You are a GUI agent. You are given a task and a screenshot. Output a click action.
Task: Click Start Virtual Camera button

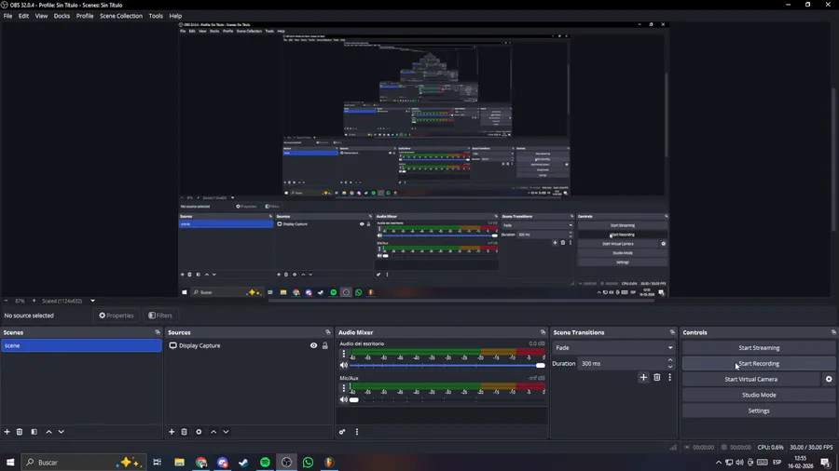[750, 379]
